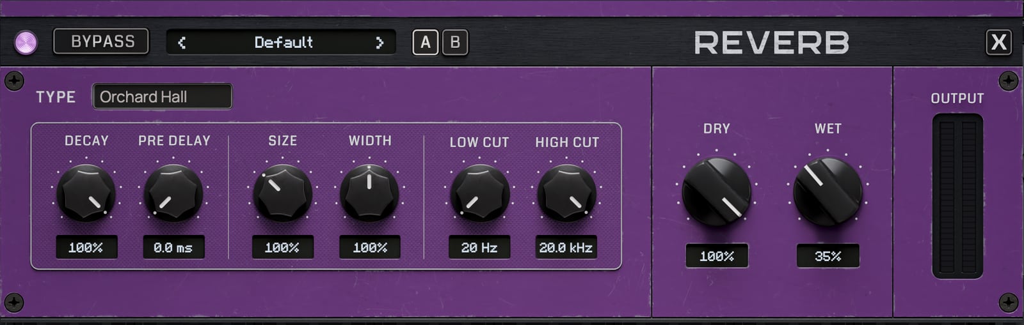
Task: Select the A comparison slot
Action: 426,42
